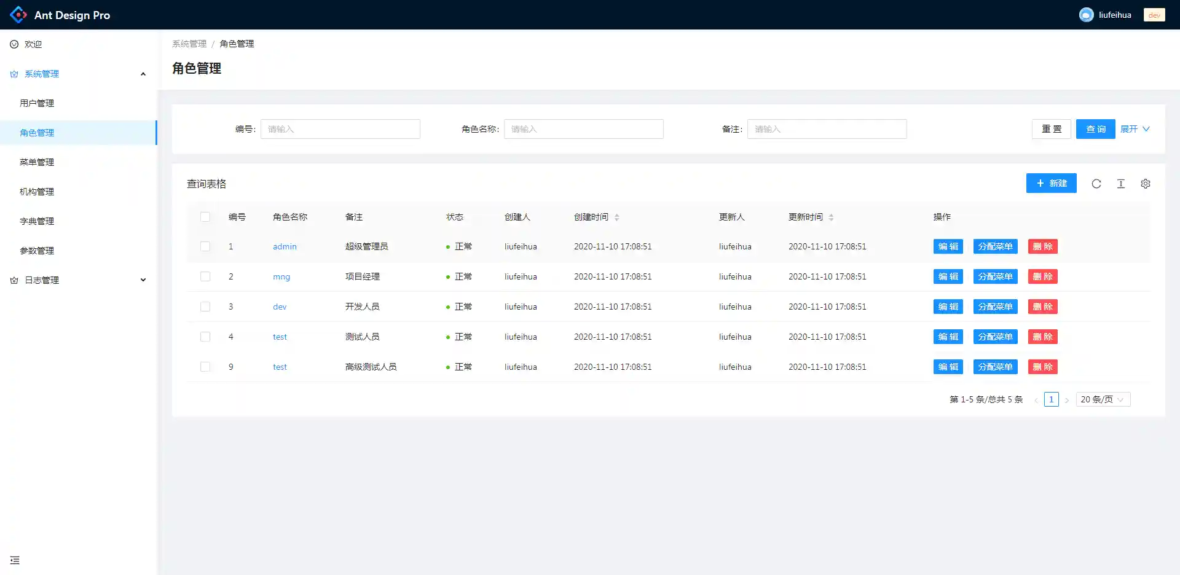Open the 用户管理 sidebar menu item
The height and width of the screenshot is (575, 1180).
pos(37,103)
